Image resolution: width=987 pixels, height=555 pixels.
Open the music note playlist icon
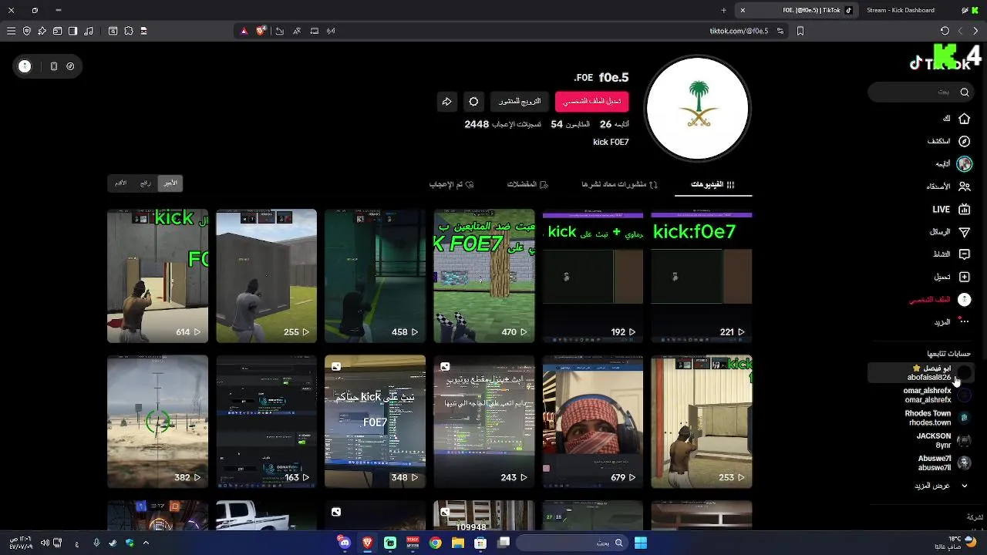tap(88, 31)
